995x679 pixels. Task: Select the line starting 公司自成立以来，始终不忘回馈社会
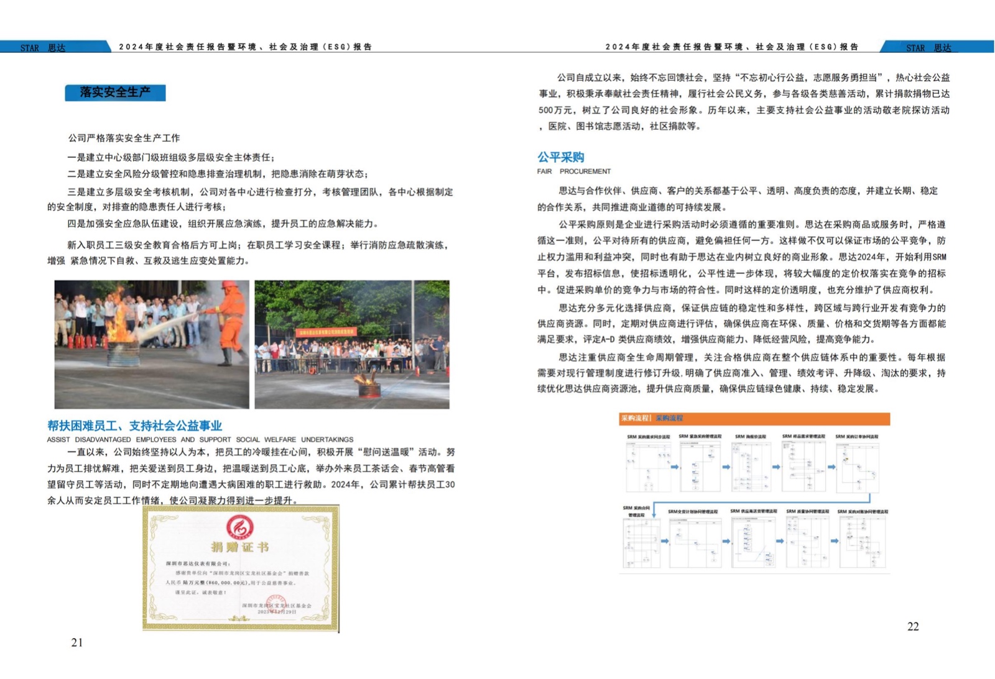(753, 78)
